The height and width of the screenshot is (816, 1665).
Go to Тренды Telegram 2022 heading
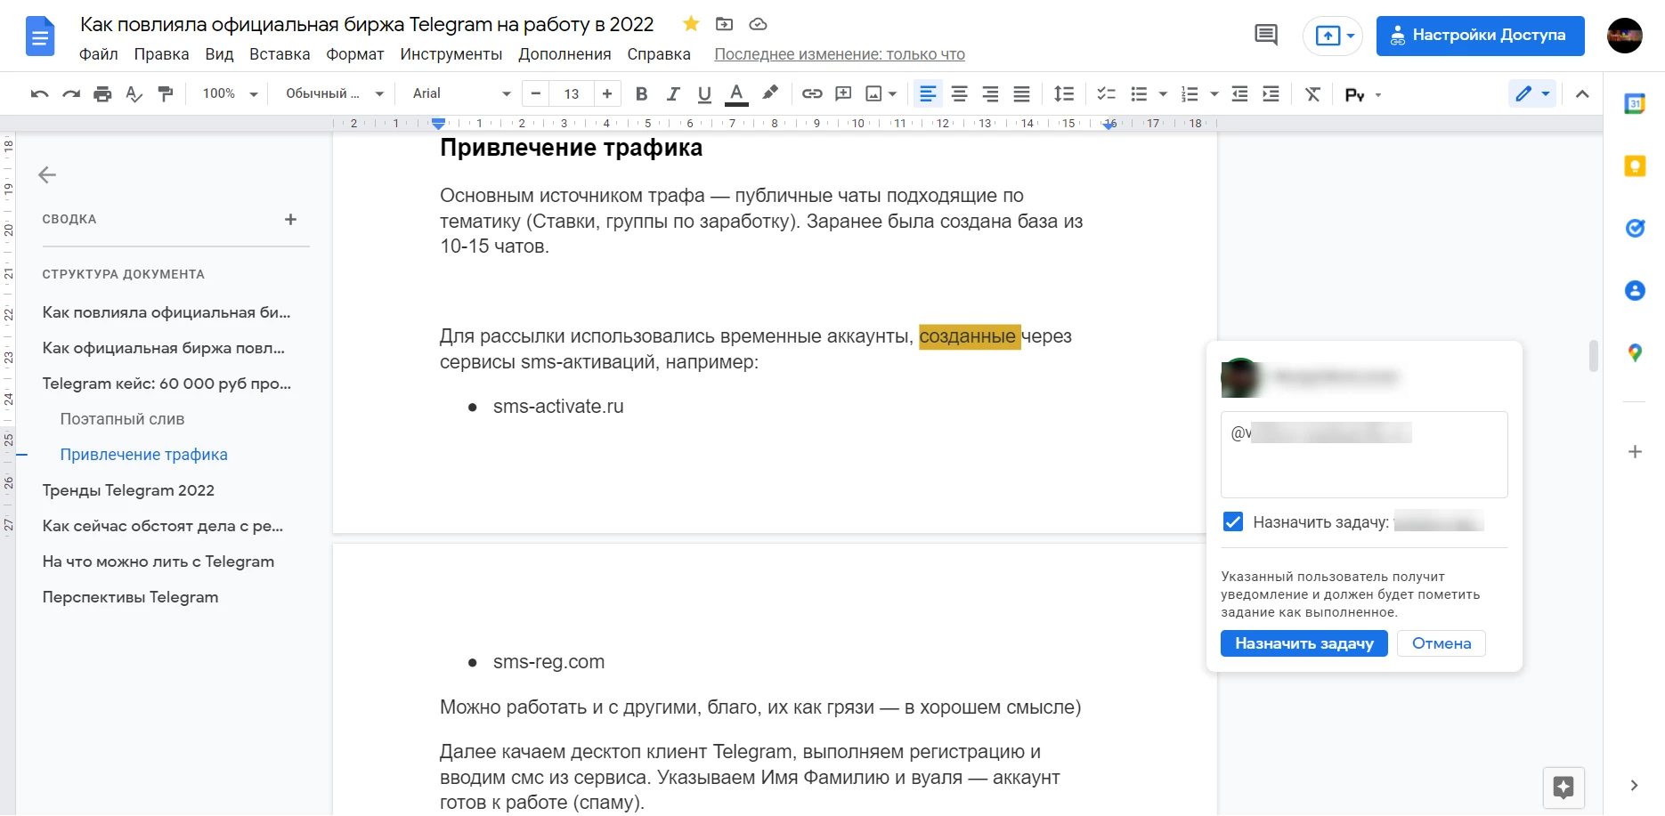click(128, 490)
